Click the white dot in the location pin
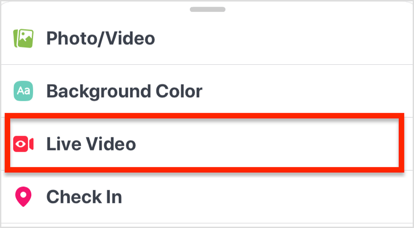Image resolution: width=414 pixels, height=228 pixels. pyautogui.click(x=23, y=195)
